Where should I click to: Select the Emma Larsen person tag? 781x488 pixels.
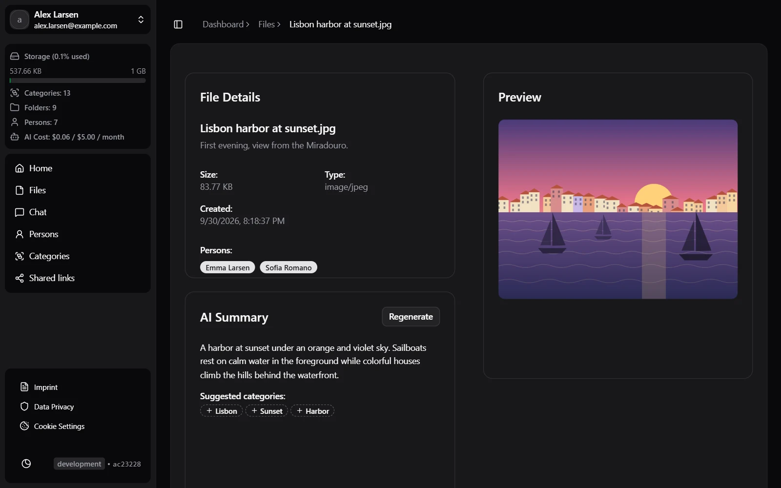pos(227,267)
